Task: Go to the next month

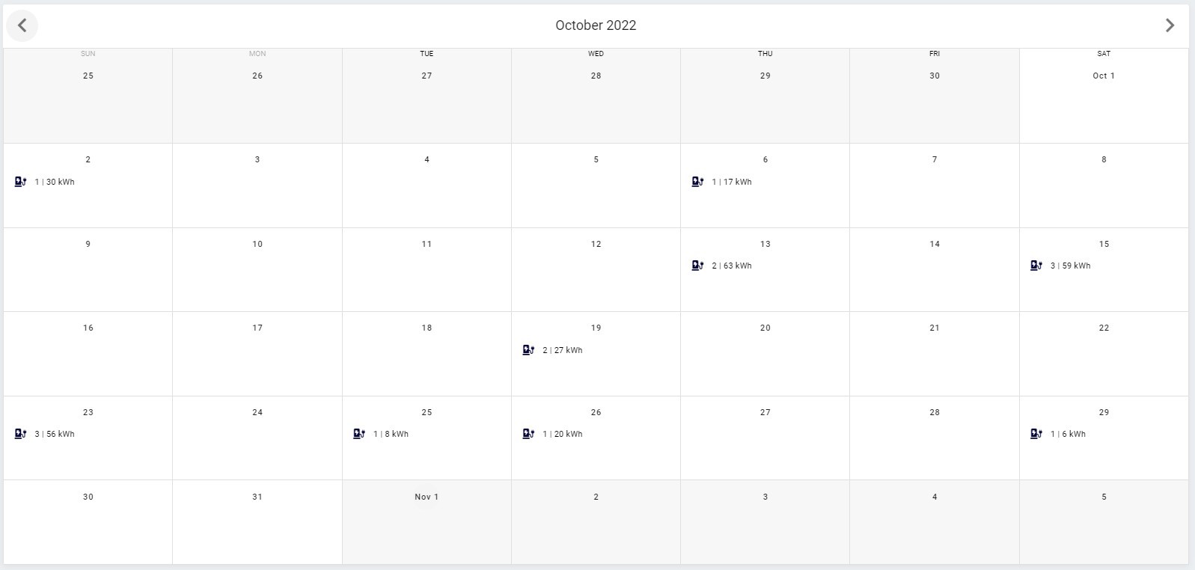Action: pos(1170,25)
